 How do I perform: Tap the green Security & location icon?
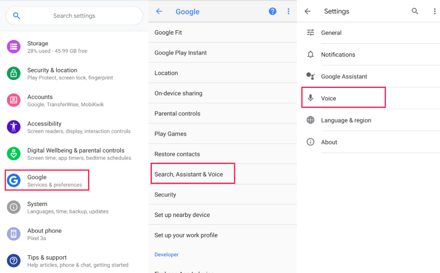(x=13, y=73)
